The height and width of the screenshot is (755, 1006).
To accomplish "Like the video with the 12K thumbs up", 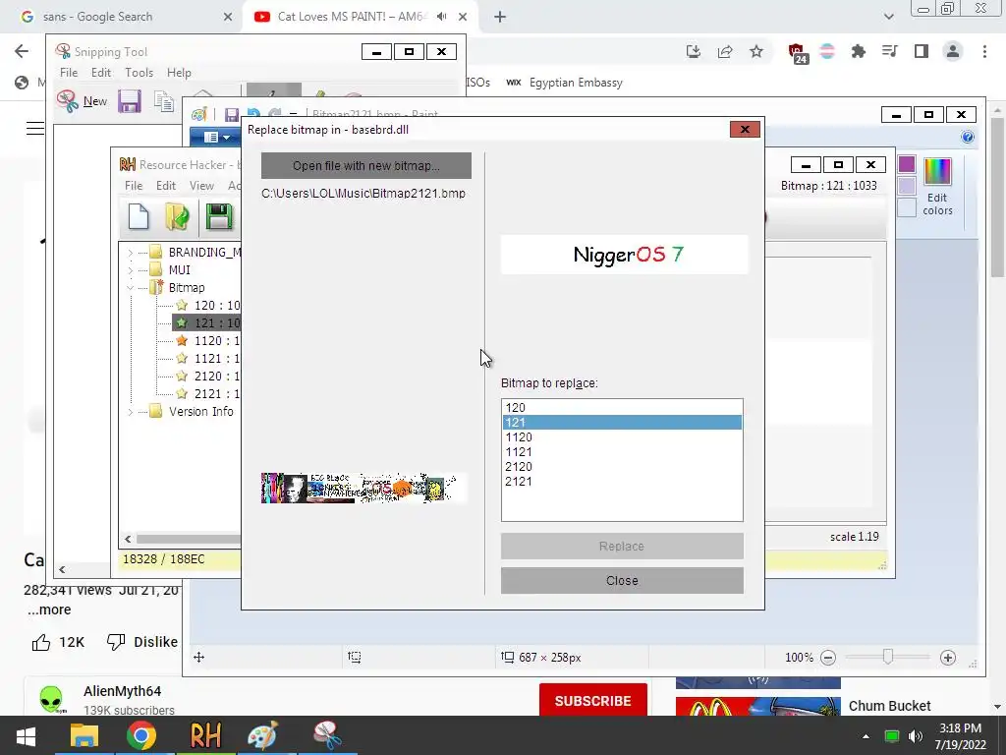I will coord(58,642).
